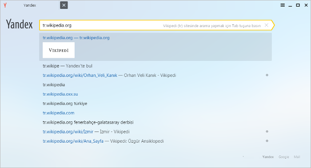Image resolution: width=311 pixels, height=168 pixels.
Task: Open top suggestion tr.wikipedia.org — tr.wikipedia.org
Action: coord(76,38)
